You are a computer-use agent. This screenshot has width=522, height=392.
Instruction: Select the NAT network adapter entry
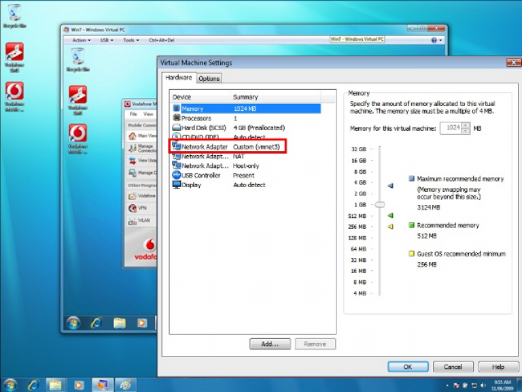205,156
